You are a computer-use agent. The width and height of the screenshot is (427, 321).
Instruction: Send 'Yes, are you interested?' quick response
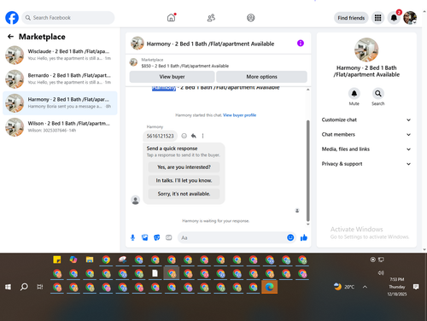(184, 167)
